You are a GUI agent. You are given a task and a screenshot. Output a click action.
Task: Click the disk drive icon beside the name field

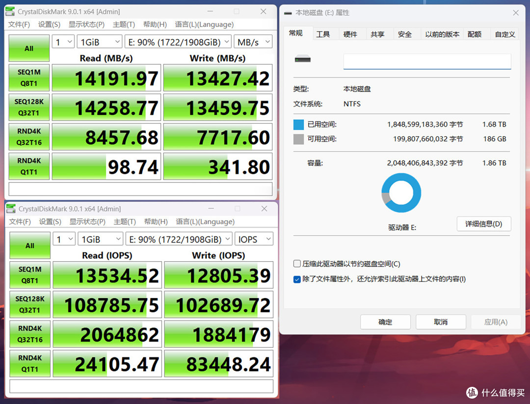pyautogui.click(x=302, y=59)
